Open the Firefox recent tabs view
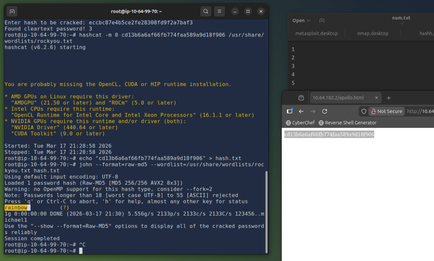 tap(301, 98)
